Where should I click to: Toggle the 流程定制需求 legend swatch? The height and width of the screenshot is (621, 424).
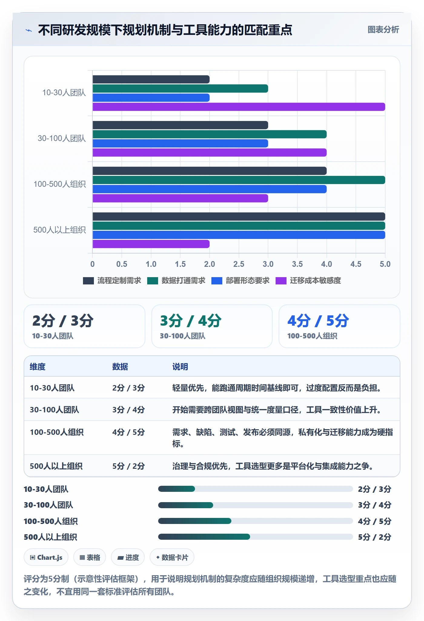coord(88,281)
